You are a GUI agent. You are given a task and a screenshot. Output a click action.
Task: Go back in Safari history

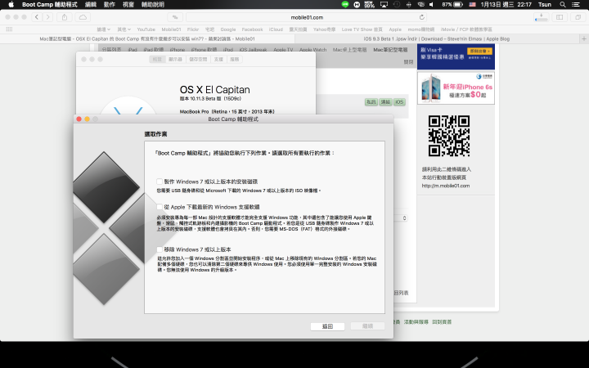[x=37, y=17]
